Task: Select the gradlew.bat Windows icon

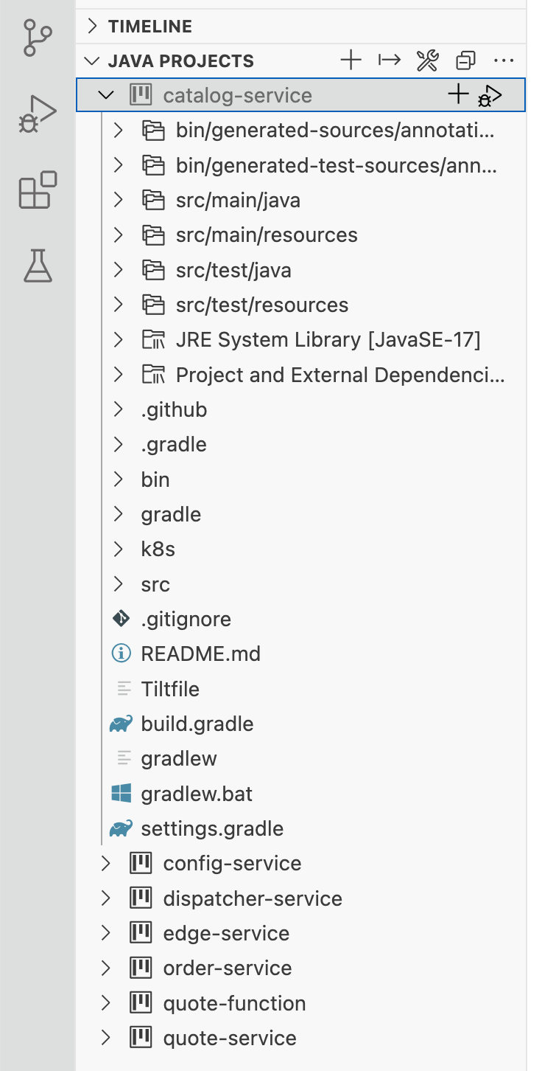Action: [120, 794]
